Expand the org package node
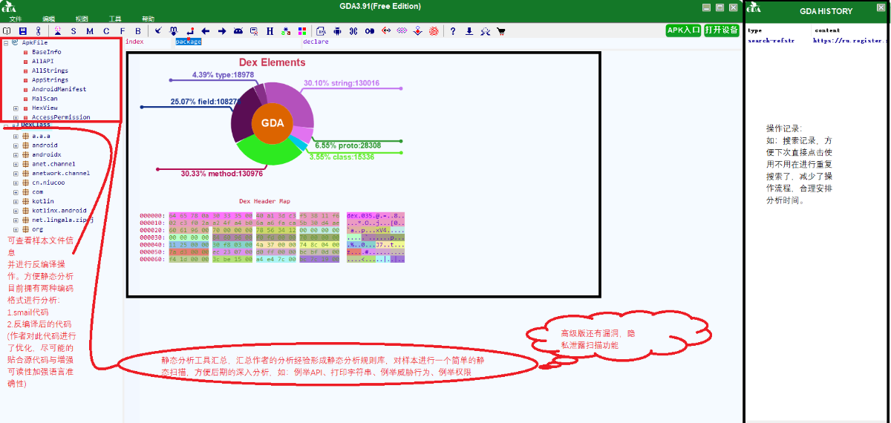The width and height of the screenshot is (891, 423). [x=16, y=229]
